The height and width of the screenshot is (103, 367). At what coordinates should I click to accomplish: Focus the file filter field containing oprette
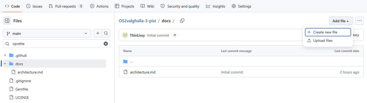pyautogui.click(x=57, y=44)
